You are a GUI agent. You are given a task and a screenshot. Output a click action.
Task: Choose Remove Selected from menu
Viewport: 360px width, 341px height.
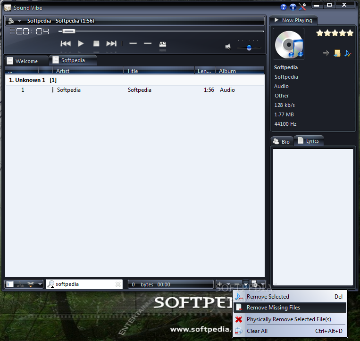pos(290,297)
